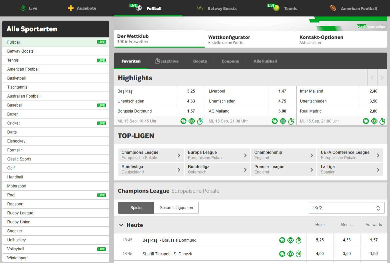The height and width of the screenshot is (263, 390).
Task: Switch to the Jetzt live tab
Action: (x=167, y=61)
